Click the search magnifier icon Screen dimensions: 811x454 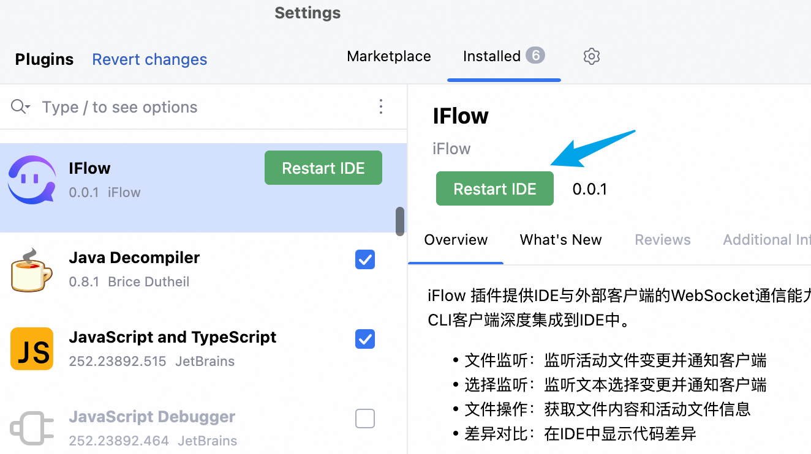click(x=16, y=106)
